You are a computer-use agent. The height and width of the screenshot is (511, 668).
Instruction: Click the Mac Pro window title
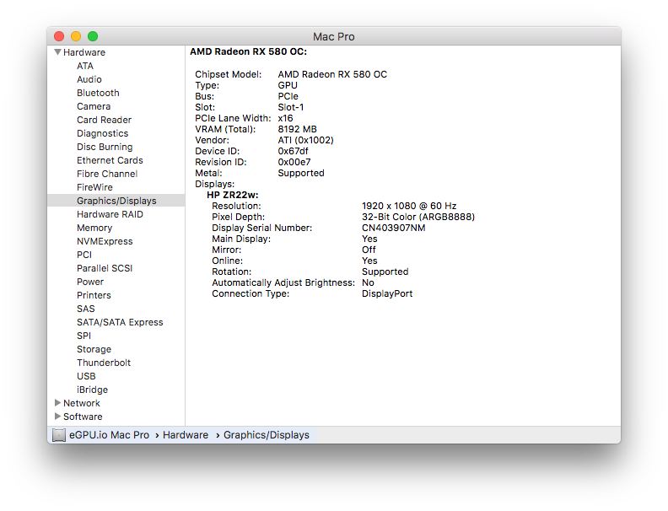pyautogui.click(x=333, y=36)
